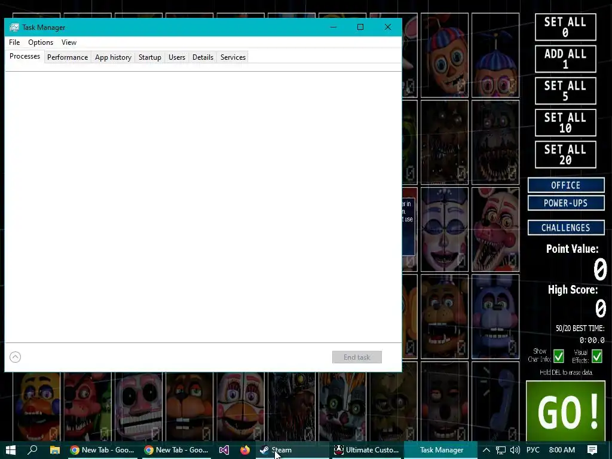Open the File menu in Task Manager
This screenshot has width=612, height=459.
(x=14, y=42)
